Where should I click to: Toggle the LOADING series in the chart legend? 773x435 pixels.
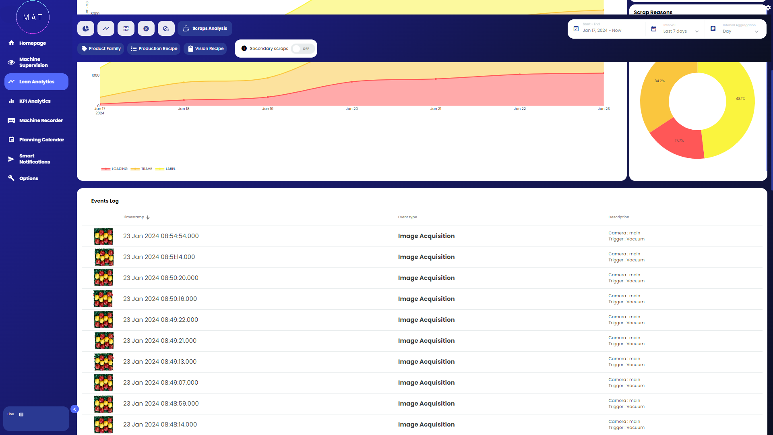115,169
